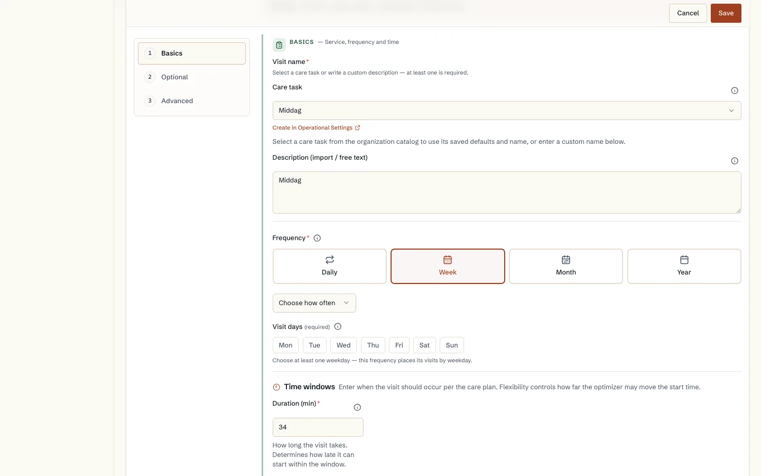The height and width of the screenshot is (476, 761).
Task: Click the Save button
Action: click(726, 13)
